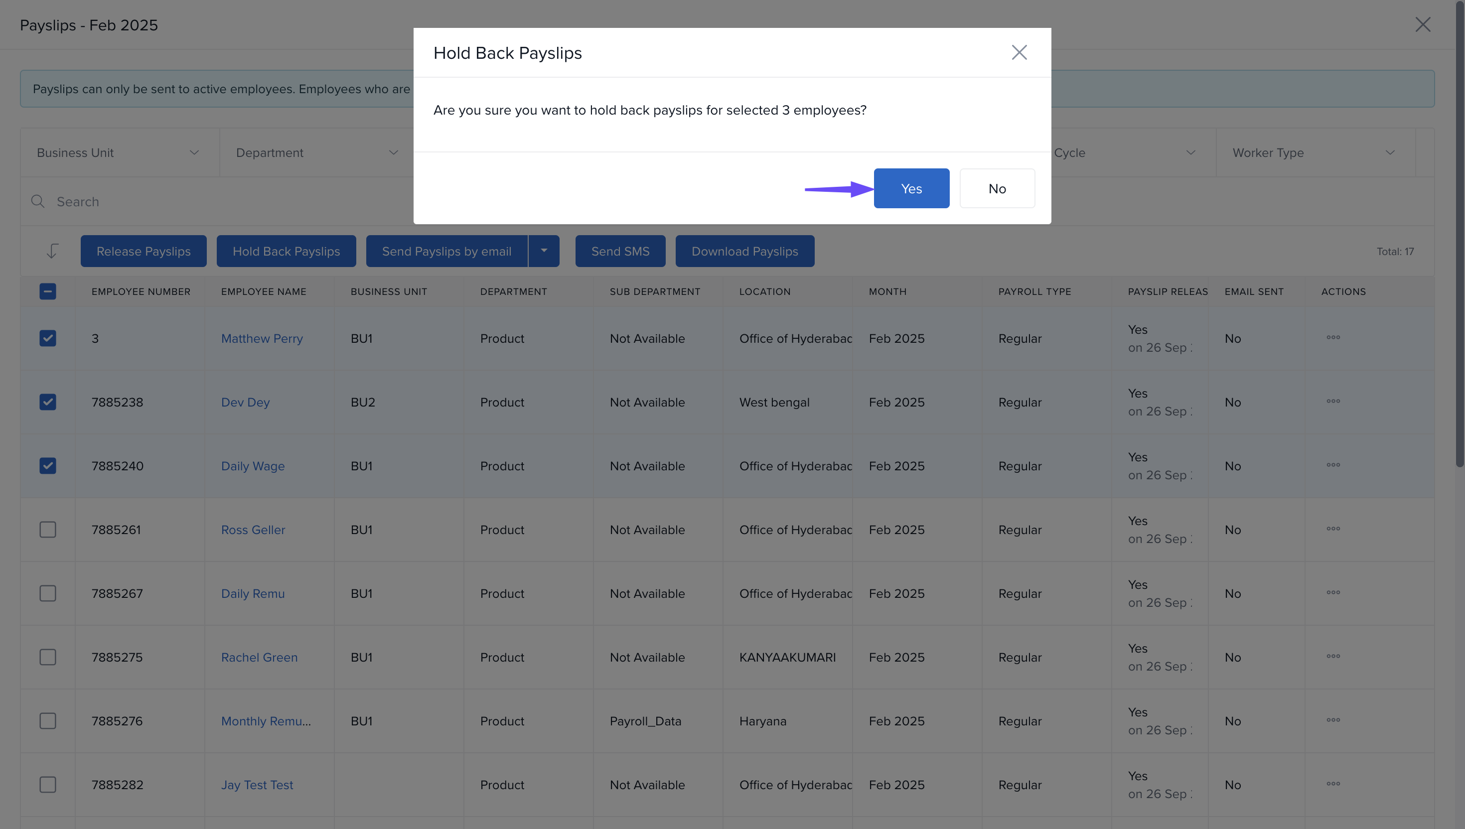Open Daily Wage employee link
This screenshot has height=829, width=1465.
click(x=253, y=466)
